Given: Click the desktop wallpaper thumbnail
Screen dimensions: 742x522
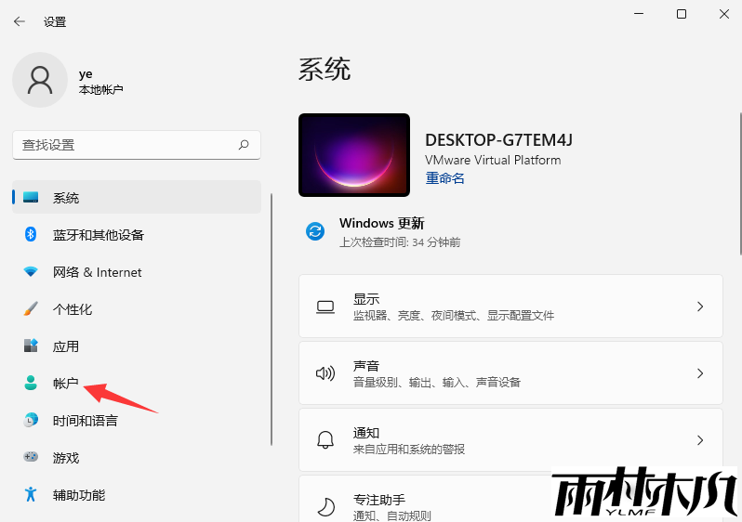Looking at the screenshot, I should [x=354, y=155].
